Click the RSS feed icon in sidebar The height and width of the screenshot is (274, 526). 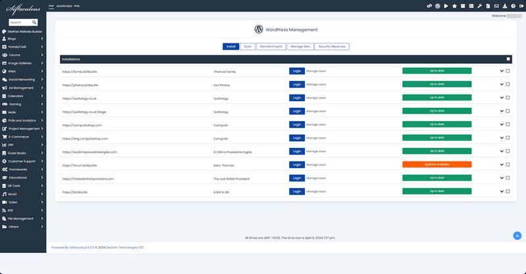tap(4, 211)
